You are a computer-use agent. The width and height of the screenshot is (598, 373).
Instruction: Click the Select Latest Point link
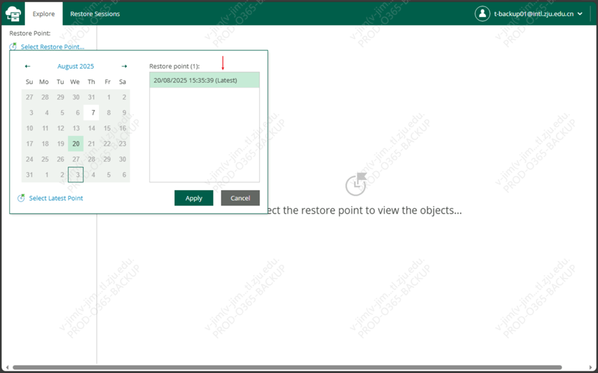click(56, 198)
